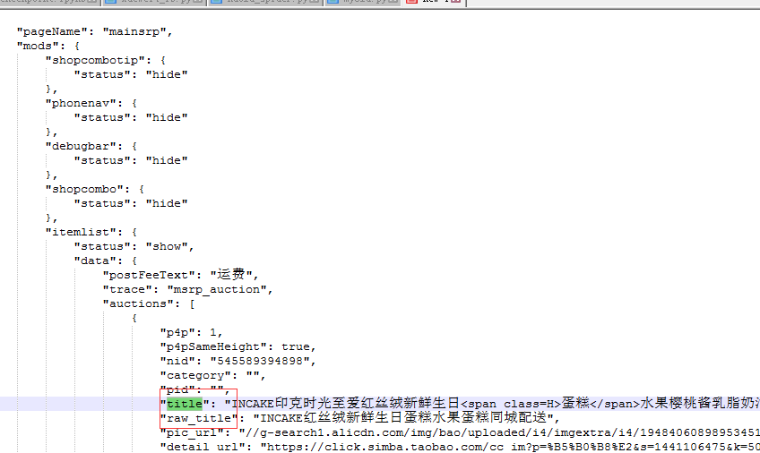Click the g-search1.alicdn.com image URL
This screenshot has width=760, height=453.
pos(499,432)
